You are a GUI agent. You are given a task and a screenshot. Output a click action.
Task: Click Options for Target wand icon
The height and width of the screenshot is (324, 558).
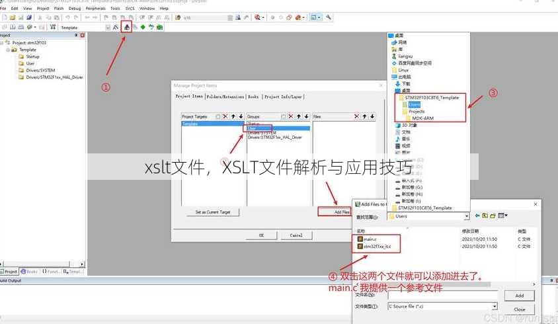(116, 27)
